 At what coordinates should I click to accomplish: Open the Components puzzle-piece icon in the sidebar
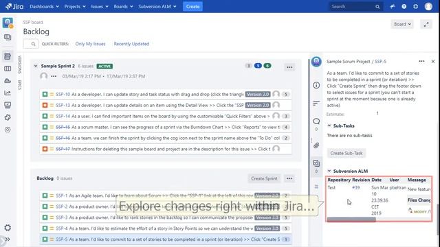[8, 117]
